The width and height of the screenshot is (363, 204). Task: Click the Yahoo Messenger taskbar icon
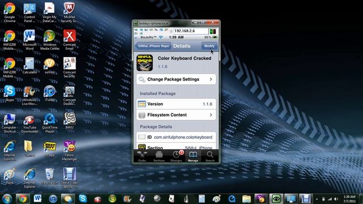(261, 199)
